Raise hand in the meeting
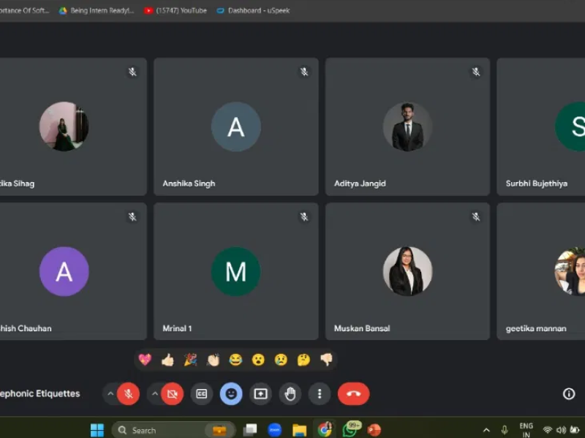This screenshot has height=438, width=585. tap(290, 393)
